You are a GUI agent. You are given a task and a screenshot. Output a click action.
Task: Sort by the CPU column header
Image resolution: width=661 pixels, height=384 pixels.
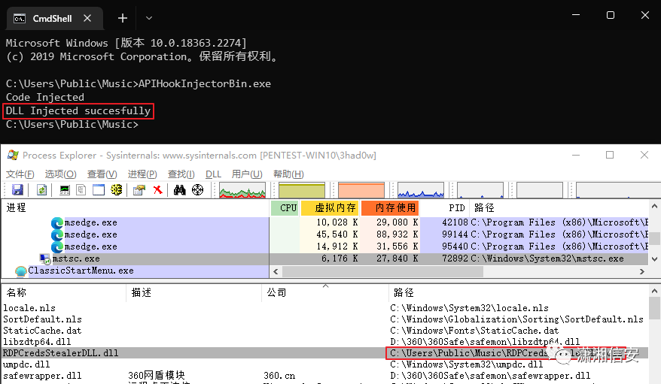[x=285, y=207]
